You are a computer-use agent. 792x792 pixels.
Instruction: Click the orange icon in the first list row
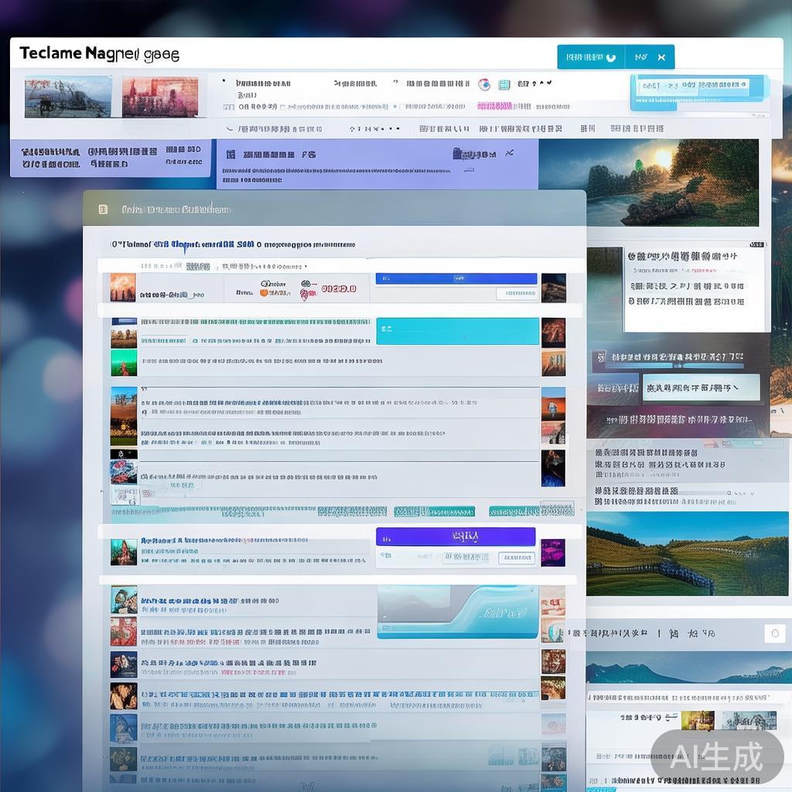(x=265, y=292)
